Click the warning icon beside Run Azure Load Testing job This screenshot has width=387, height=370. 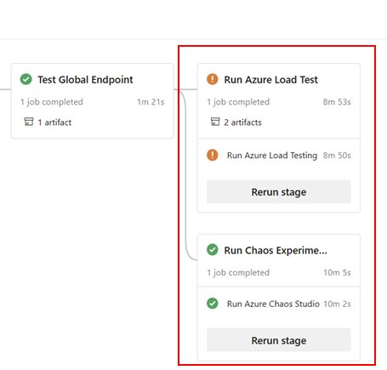point(213,155)
